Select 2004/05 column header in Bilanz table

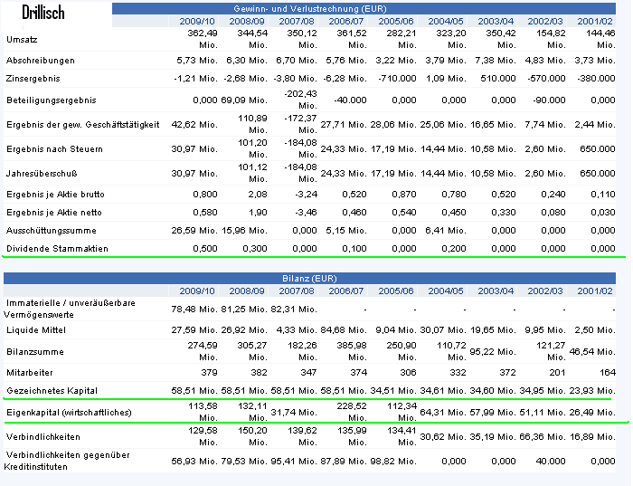[x=445, y=291]
